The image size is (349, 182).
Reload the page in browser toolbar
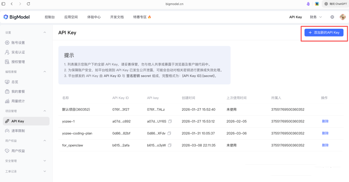tap(28, 4)
